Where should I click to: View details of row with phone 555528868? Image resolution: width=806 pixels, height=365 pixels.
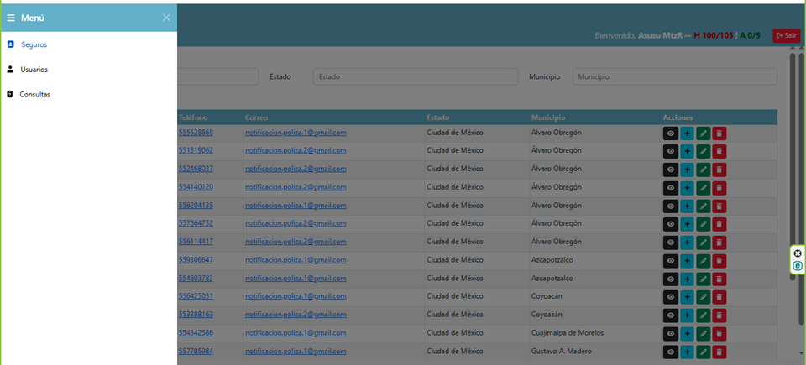[670, 133]
